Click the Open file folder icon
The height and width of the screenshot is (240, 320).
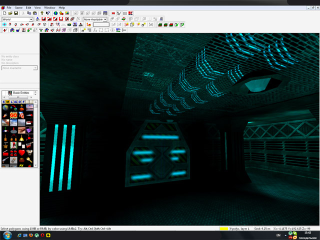[10, 13]
